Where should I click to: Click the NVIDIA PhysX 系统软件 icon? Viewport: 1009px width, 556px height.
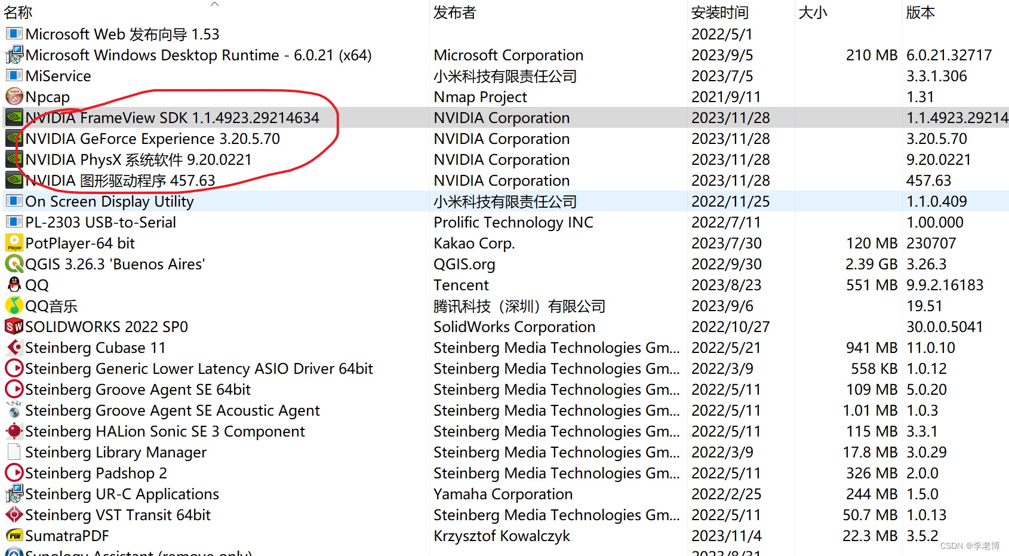14,159
